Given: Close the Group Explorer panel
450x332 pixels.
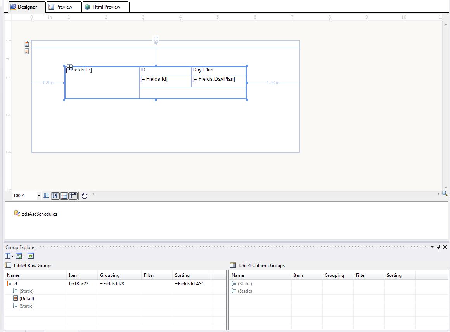Looking at the screenshot, I should 445,247.
